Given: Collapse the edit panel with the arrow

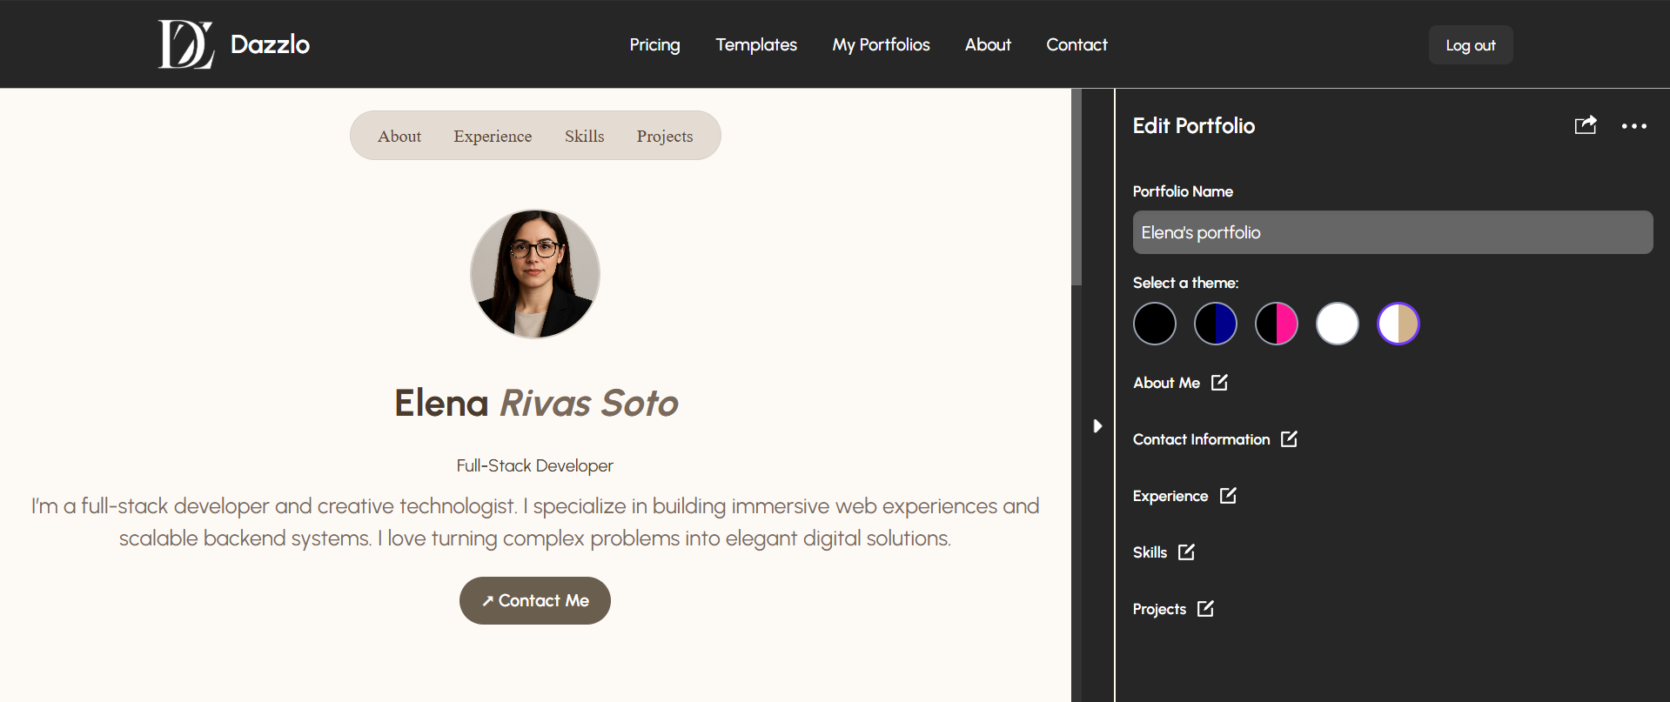Looking at the screenshot, I should tap(1097, 425).
